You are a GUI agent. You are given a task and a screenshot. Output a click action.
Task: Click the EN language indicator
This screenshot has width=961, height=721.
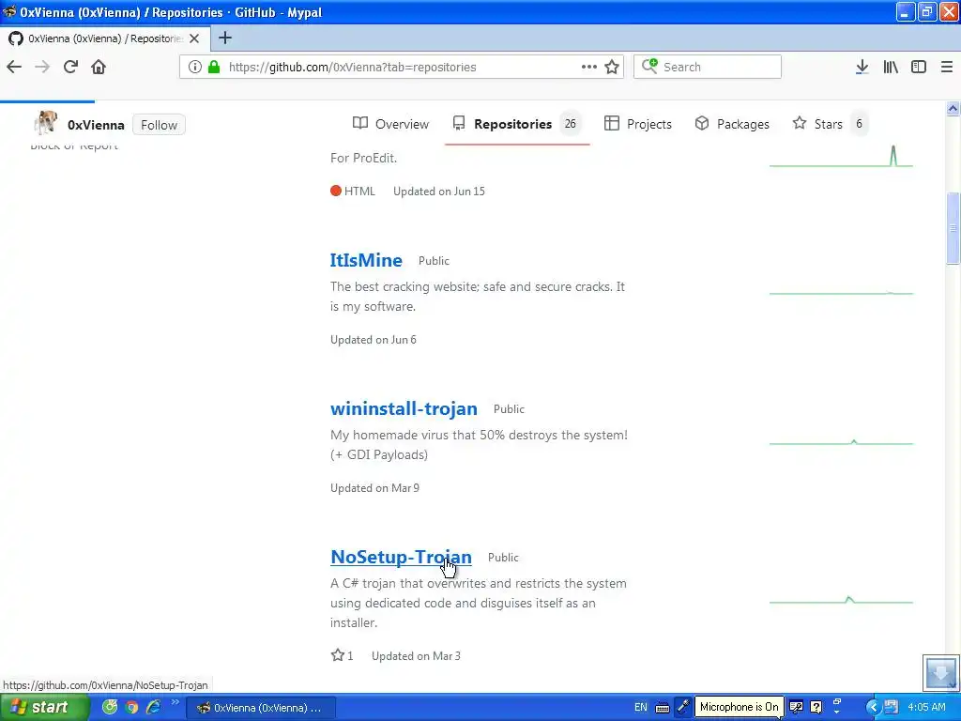point(640,707)
